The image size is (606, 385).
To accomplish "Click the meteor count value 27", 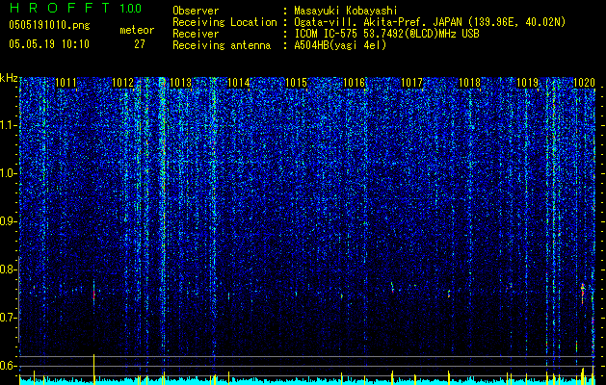I will 140,44.
